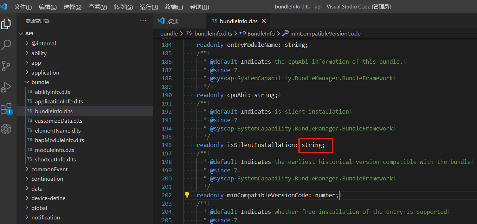The height and width of the screenshot is (224, 477).
Task: Open the 选择(S) menu
Action: click(72, 7)
